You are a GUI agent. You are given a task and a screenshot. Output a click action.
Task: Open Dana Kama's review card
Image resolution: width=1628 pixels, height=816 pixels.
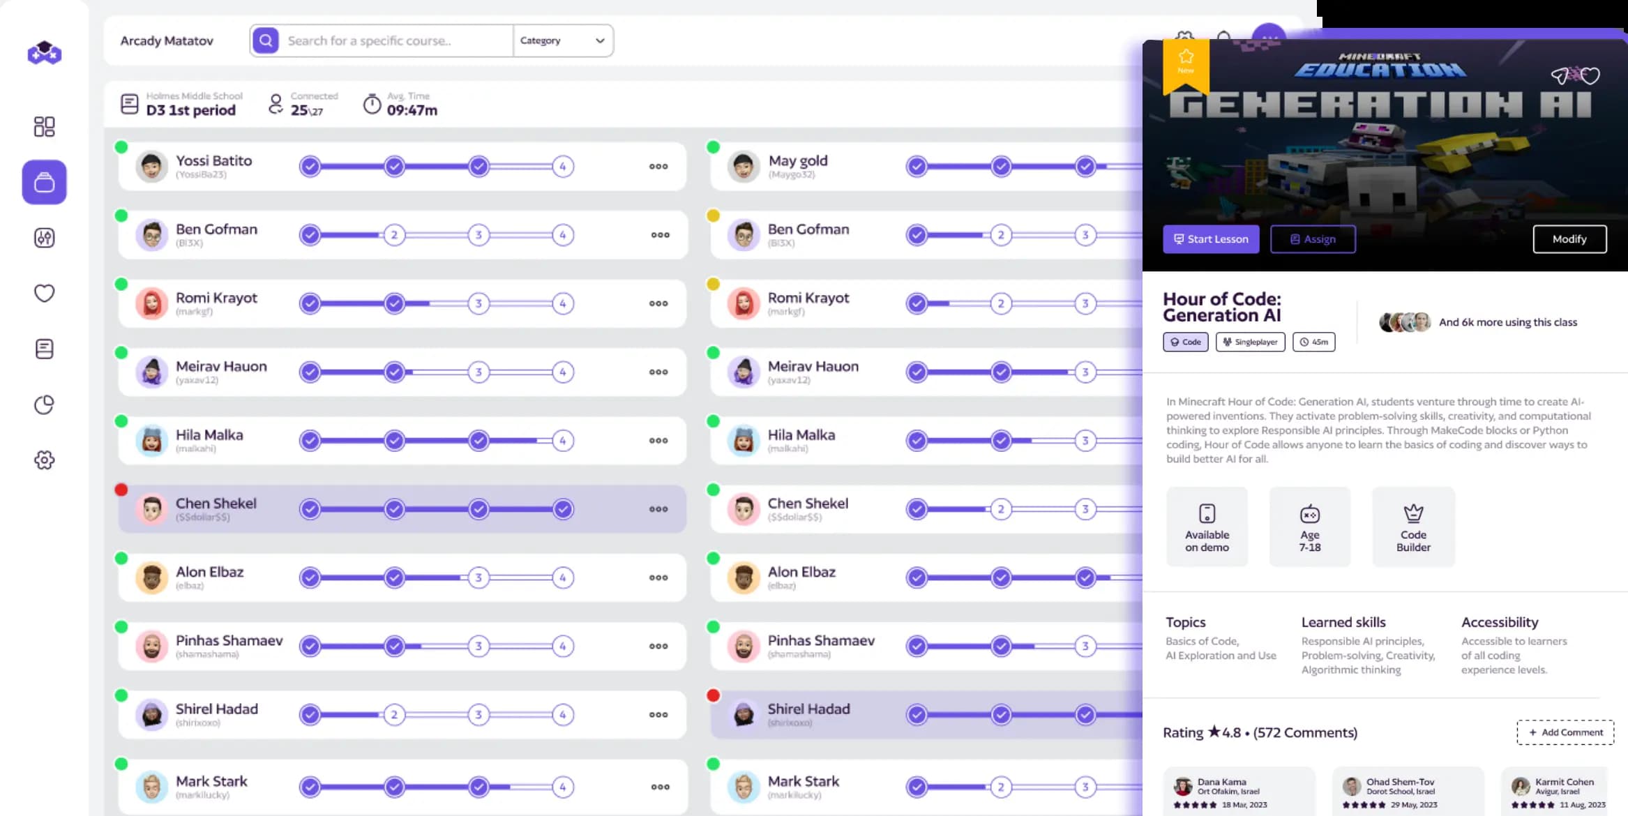tap(1239, 792)
